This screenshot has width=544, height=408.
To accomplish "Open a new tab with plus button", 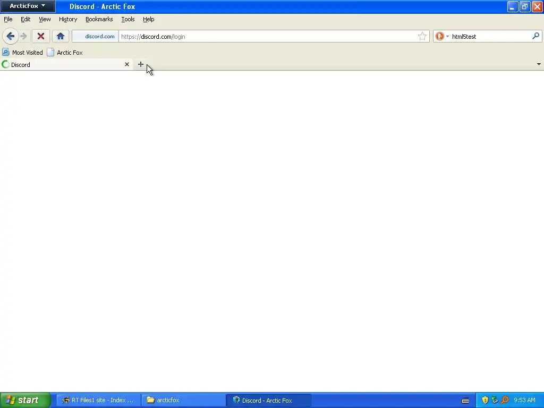I will (x=140, y=64).
